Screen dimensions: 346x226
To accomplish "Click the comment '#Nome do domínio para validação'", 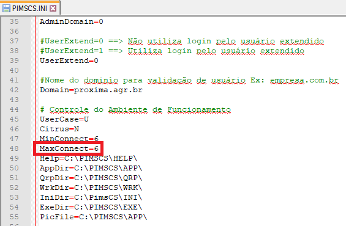I will coord(189,80).
